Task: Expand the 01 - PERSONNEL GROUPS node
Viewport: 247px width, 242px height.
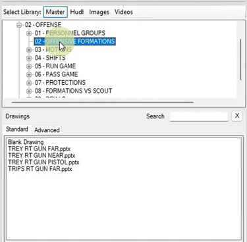Action: pyautogui.click(x=29, y=34)
